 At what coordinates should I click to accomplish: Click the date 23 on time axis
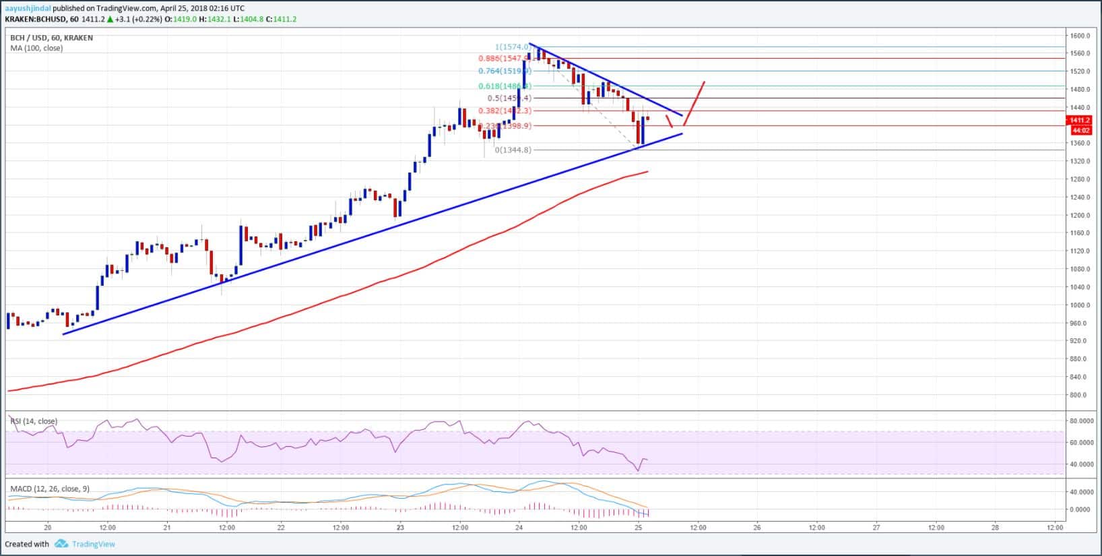click(x=400, y=528)
